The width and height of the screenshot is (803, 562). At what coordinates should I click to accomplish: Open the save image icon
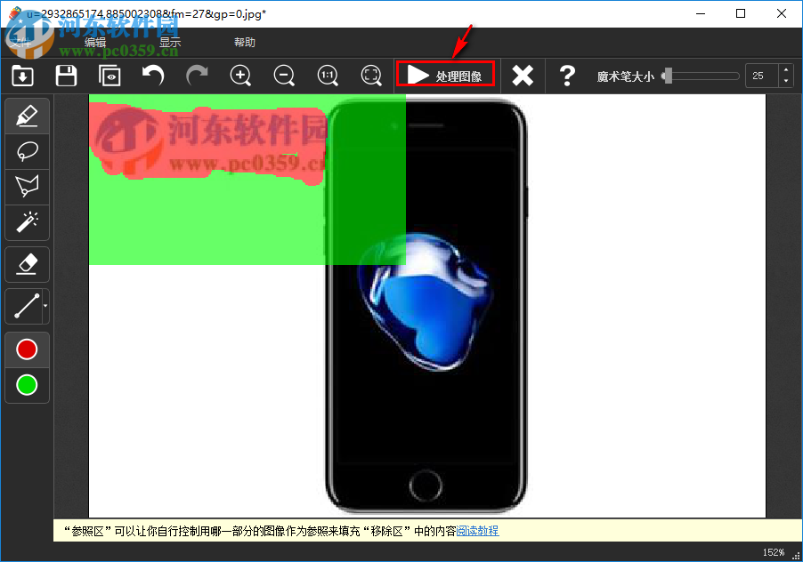point(66,76)
